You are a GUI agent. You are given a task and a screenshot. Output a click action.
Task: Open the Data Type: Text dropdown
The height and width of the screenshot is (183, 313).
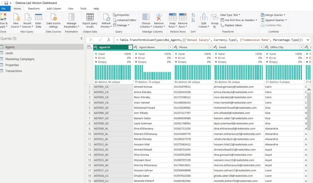[230, 15]
